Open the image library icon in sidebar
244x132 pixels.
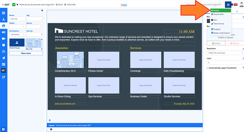(4, 26)
